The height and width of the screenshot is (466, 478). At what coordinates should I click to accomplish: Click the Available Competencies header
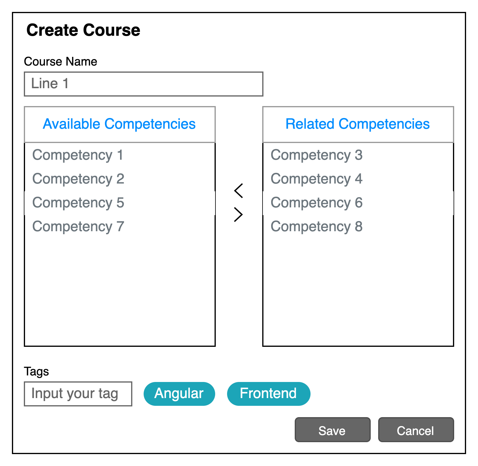(x=119, y=124)
